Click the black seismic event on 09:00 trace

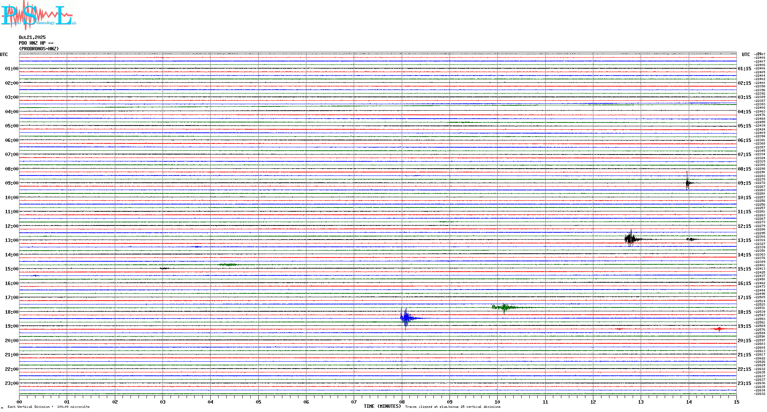(x=688, y=183)
